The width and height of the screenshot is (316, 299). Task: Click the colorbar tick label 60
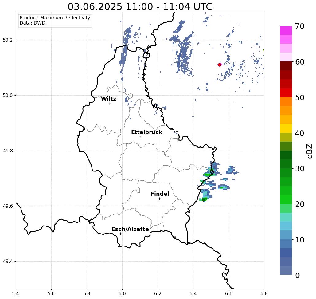point(299,62)
